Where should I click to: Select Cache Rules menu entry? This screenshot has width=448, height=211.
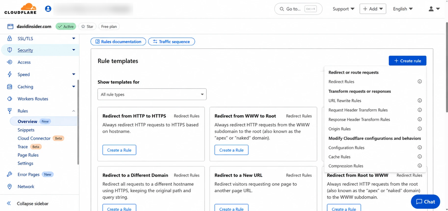[340, 157]
